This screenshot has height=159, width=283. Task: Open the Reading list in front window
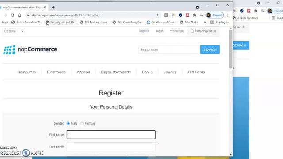(220, 22)
